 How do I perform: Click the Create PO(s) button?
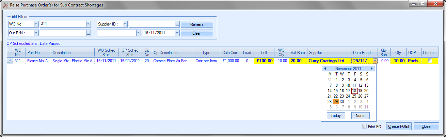click(x=398, y=126)
